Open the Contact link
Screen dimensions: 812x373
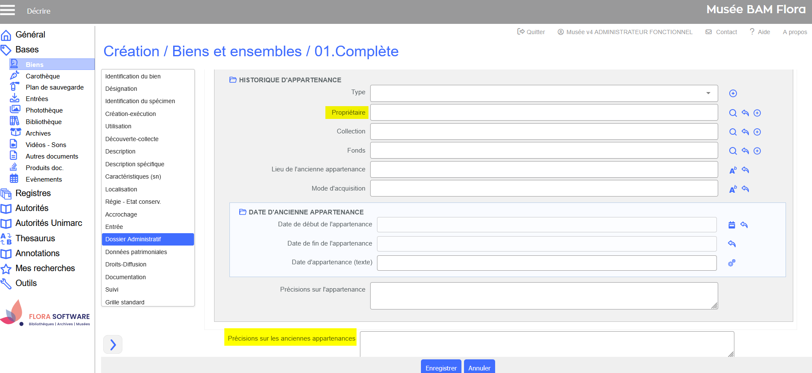[721, 32]
